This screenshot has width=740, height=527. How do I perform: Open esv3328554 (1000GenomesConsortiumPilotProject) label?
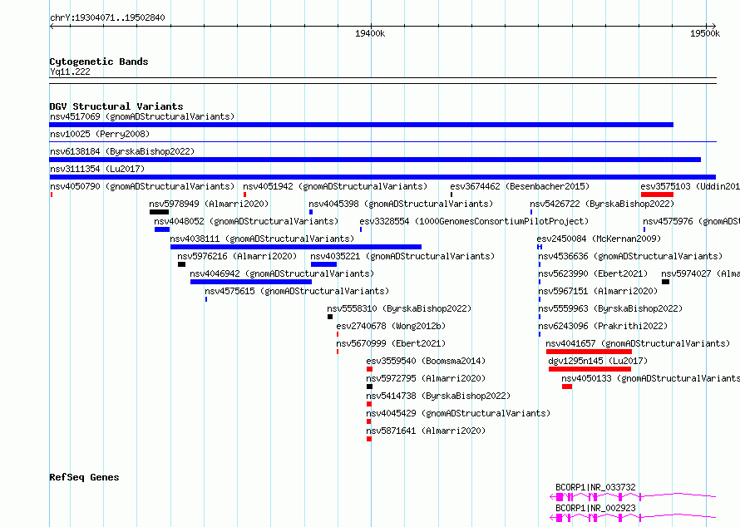(474, 221)
